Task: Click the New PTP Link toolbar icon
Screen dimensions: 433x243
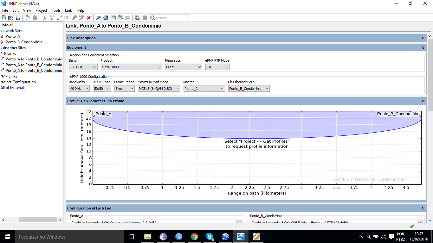Action: [59, 18]
